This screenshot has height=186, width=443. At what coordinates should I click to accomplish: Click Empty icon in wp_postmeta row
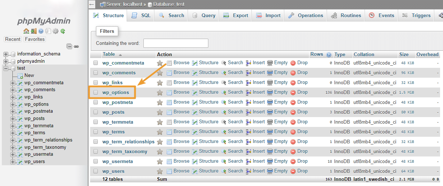(x=270, y=102)
